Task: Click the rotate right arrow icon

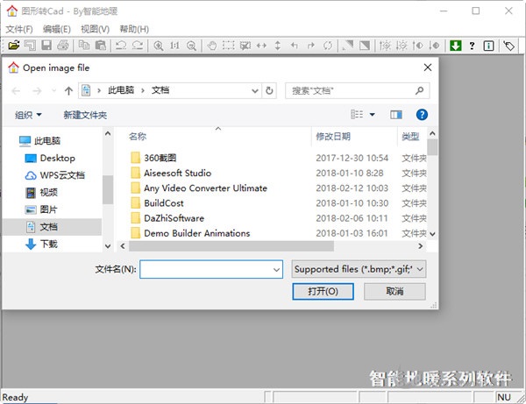Action: pos(311,46)
